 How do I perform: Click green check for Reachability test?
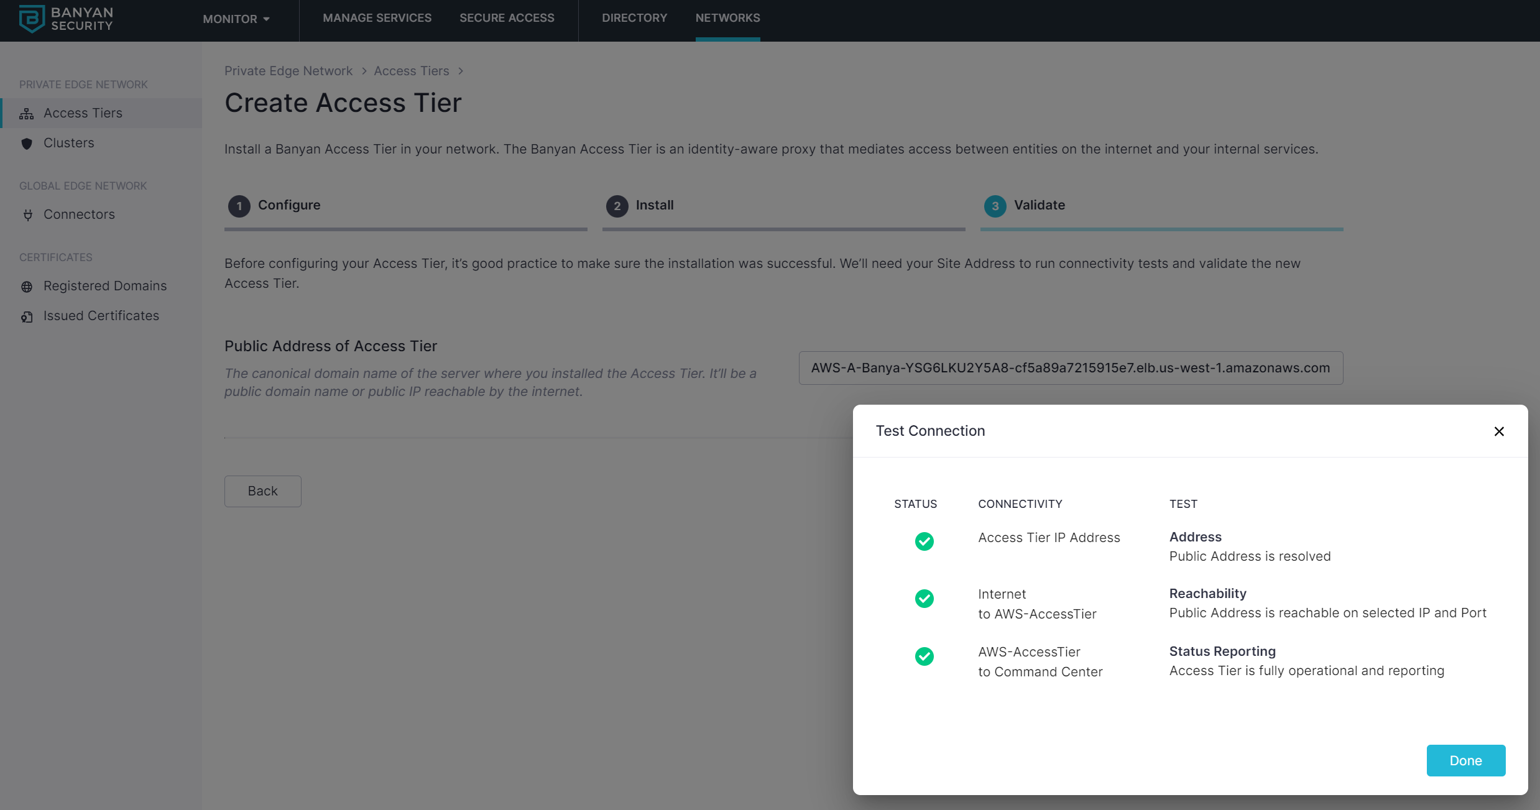924,598
